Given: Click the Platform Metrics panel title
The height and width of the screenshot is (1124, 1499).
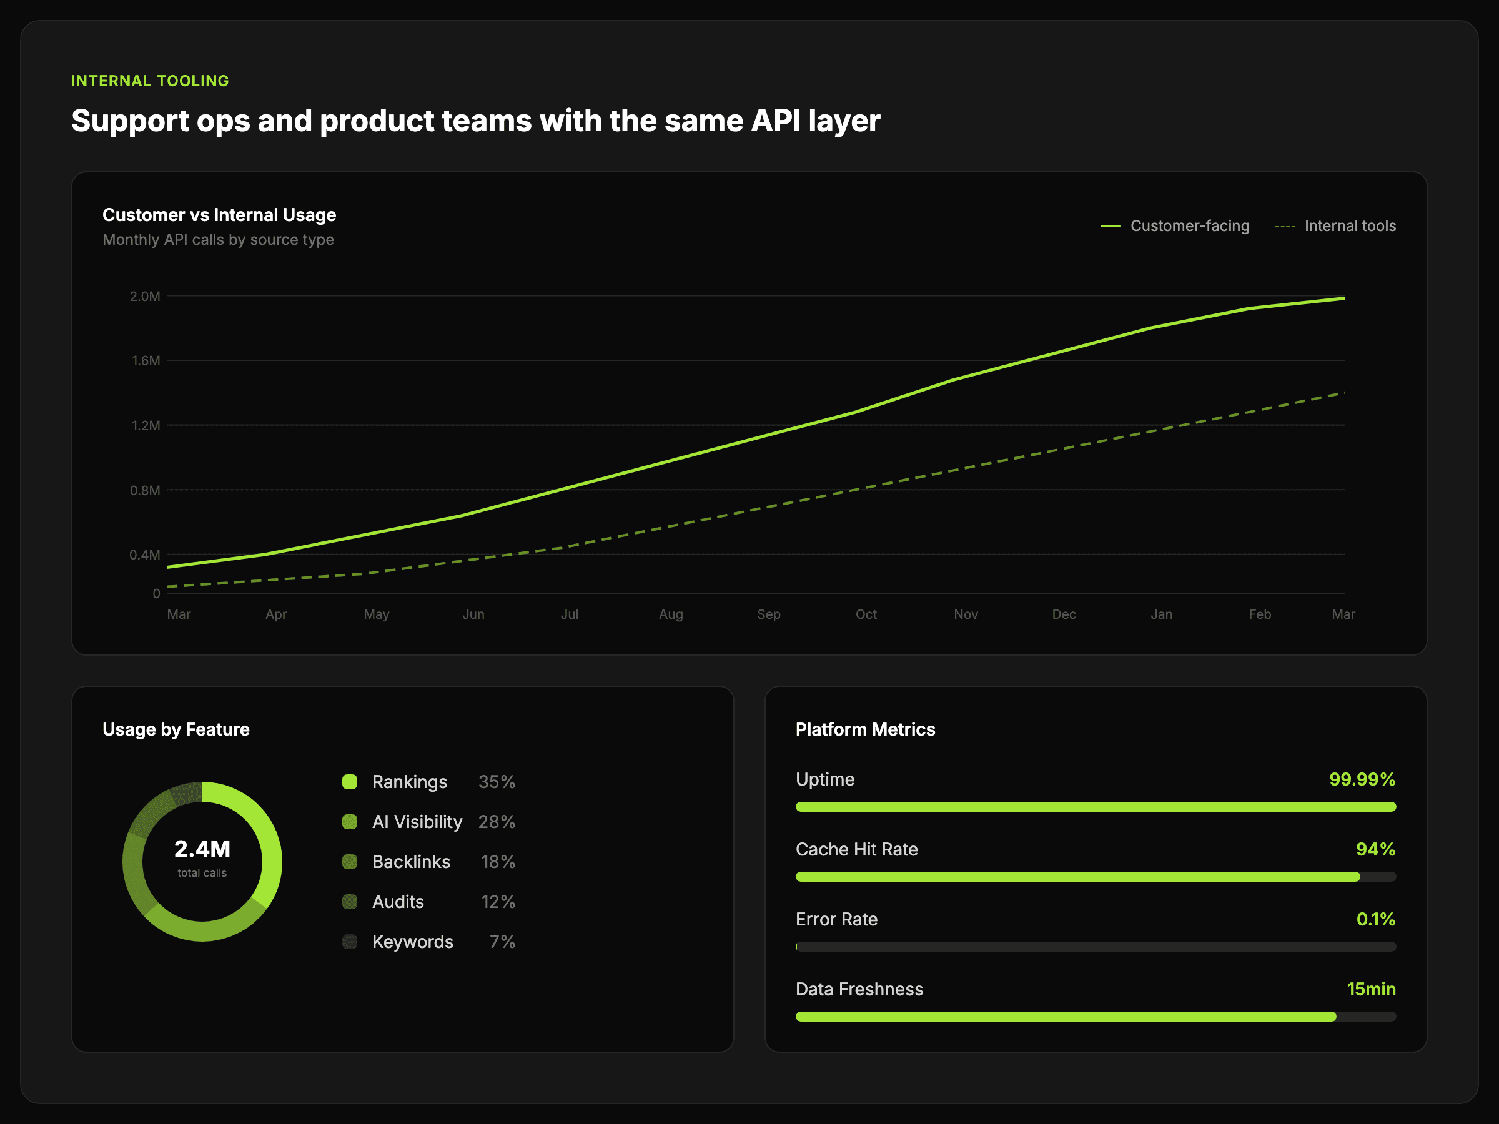Looking at the screenshot, I should (x=864, y=730).
